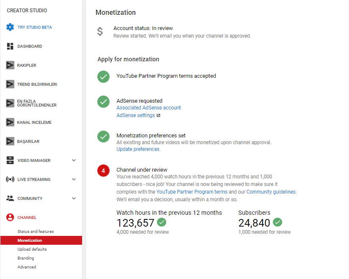349x279 pixels.
Task: Select the highlighted Monetization submenu item
Action: pos(41,240)
